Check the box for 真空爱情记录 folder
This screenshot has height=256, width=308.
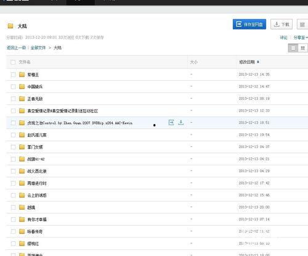tap(13, 111)
